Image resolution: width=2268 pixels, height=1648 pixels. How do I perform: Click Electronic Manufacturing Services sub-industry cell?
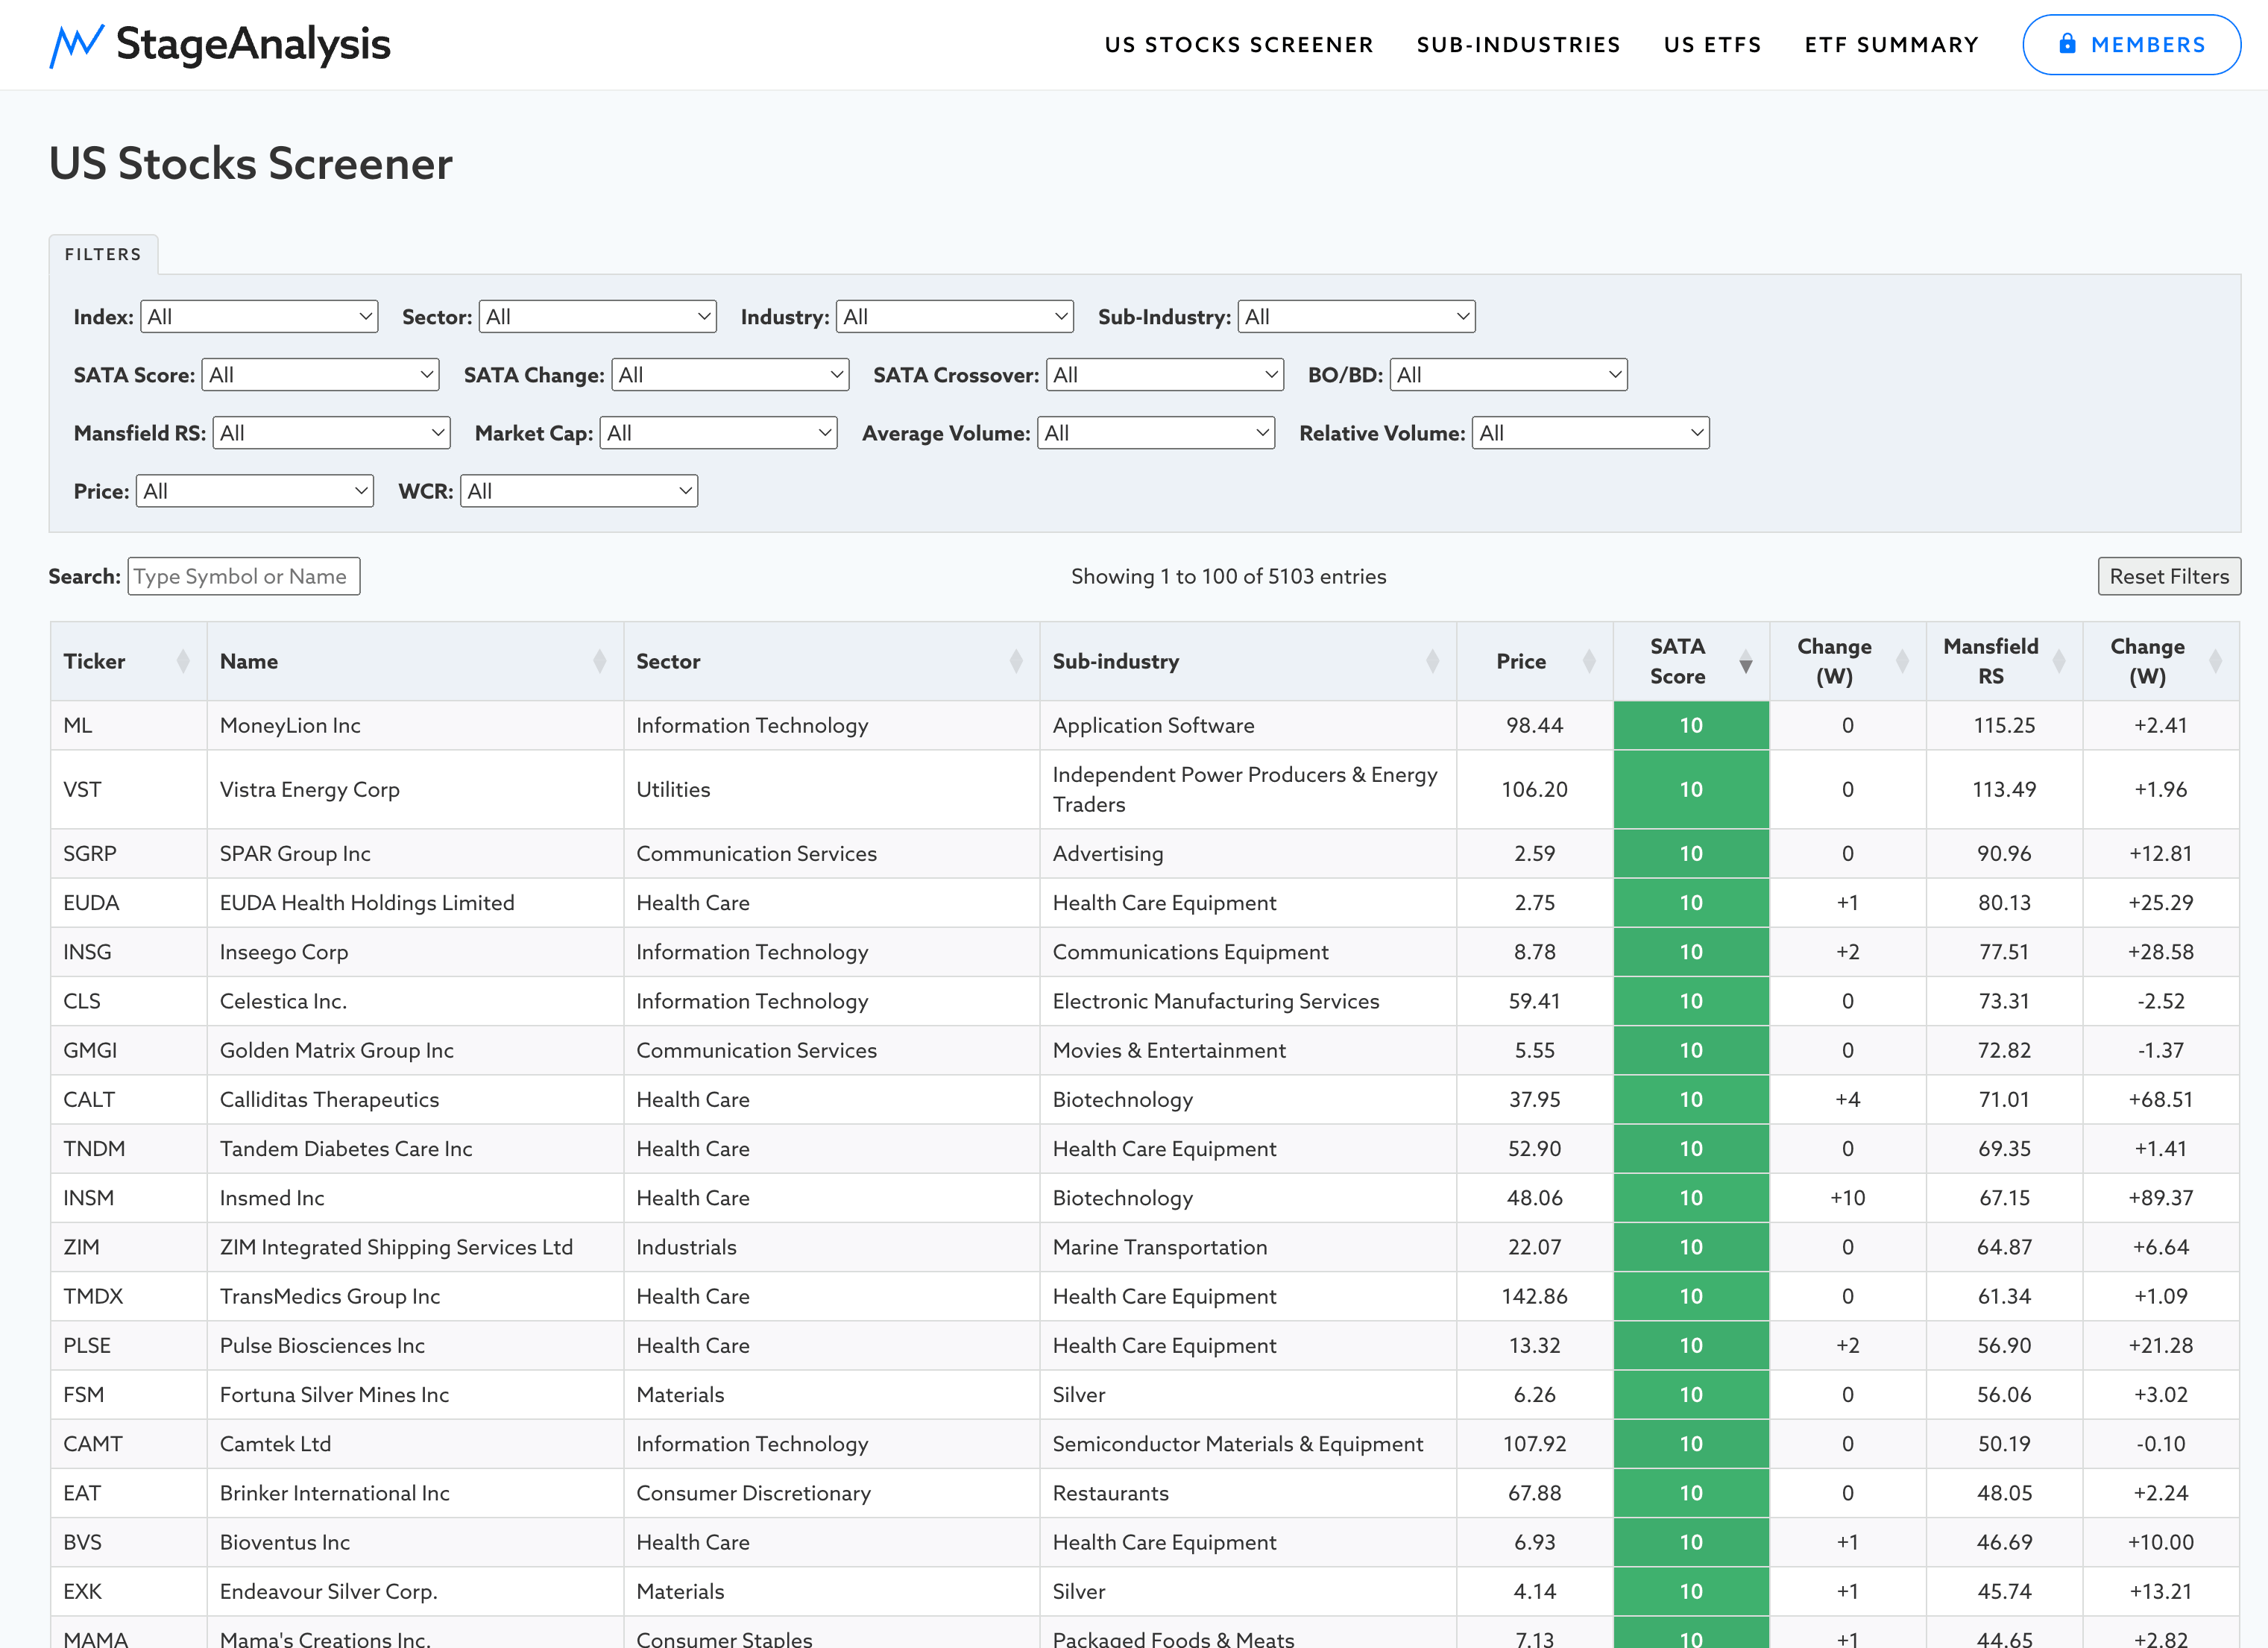coord(1248,1001)
